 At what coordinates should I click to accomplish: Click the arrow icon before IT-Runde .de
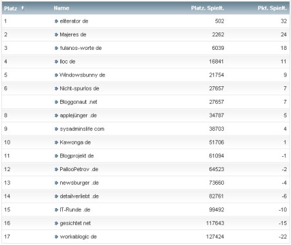click(56, 210)
